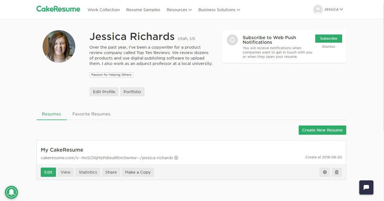Image resolution: width=384 pixels, height=201 pixels.
Task: Switch to the Favorite Resumes tab
Action: [x=91, y=114]
